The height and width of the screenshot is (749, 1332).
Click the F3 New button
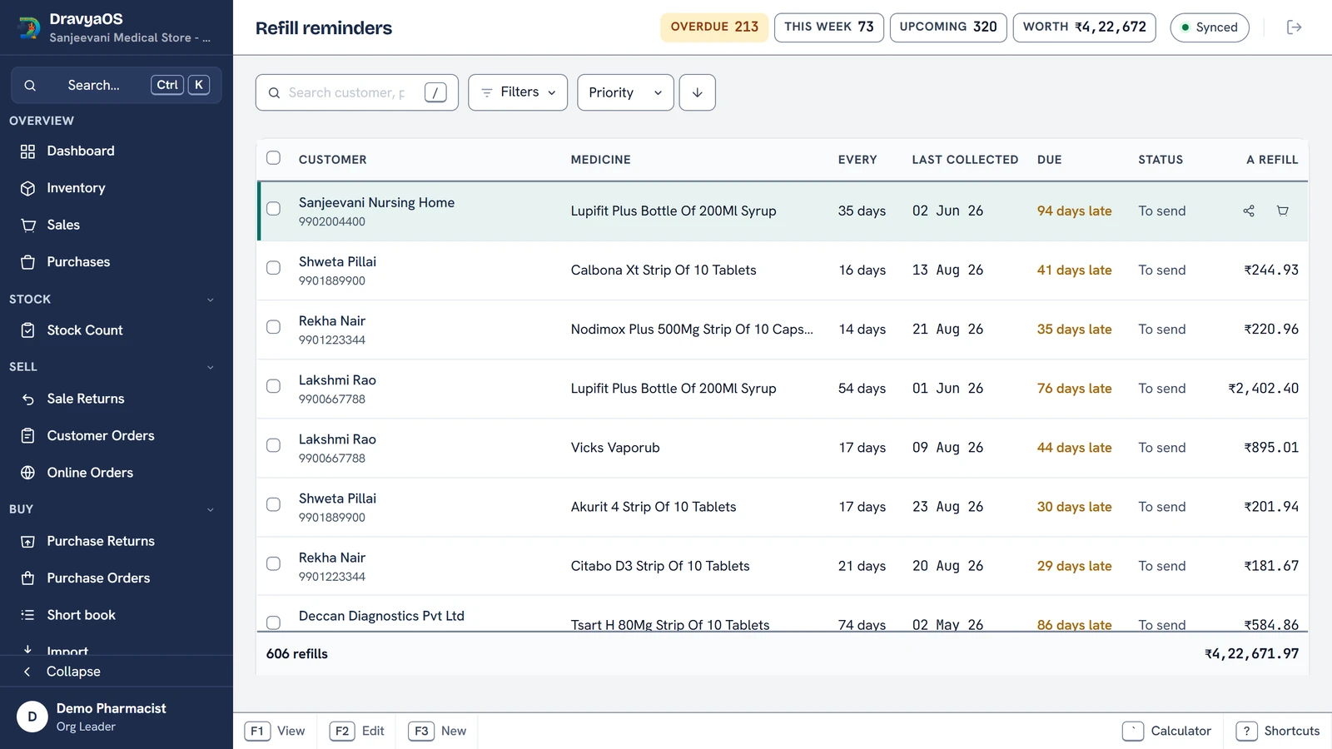tap(438, 731)
